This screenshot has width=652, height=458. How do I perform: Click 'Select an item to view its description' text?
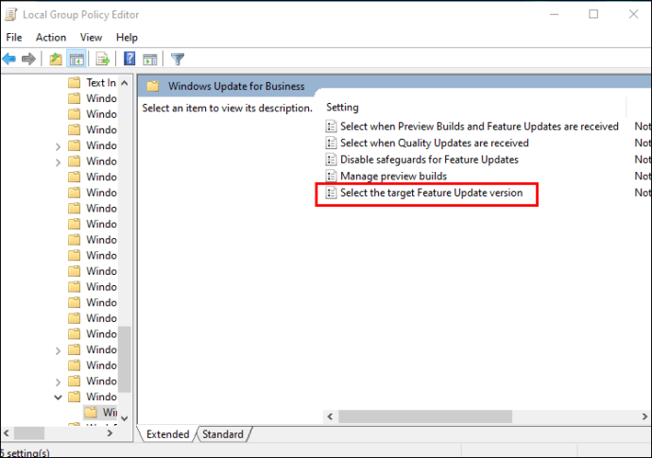(227, 108)
